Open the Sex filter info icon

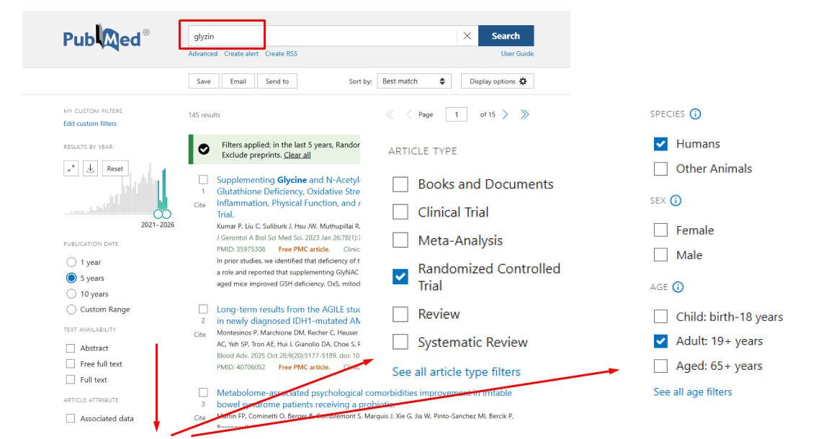[x=676, y=200]
